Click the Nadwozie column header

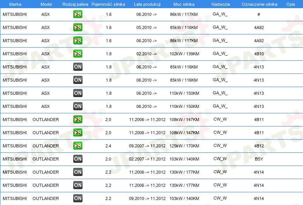[x=221, y=4]
